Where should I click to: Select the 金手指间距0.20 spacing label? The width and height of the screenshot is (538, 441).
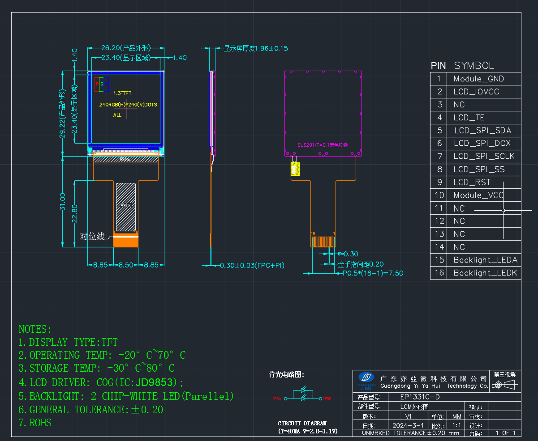361,264
